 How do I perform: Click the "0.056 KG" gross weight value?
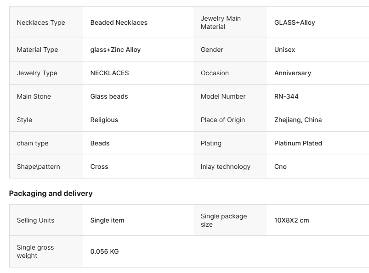click(x=104, y=251)
